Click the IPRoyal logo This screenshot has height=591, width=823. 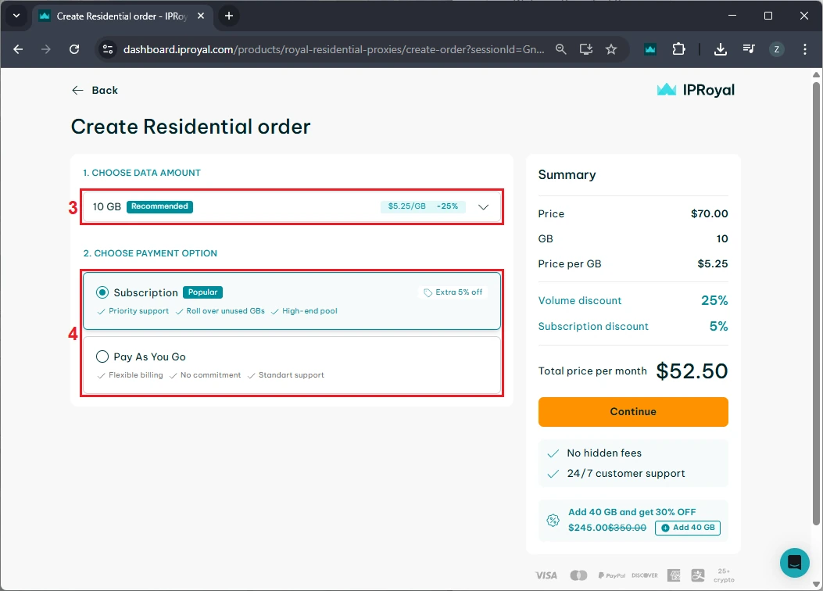(x=696, y=90)
